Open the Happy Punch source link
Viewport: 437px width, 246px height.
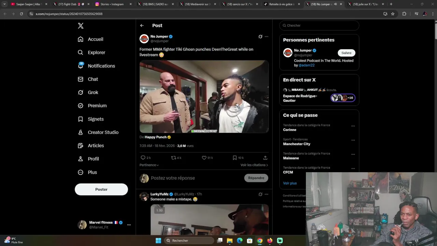tap(156, 137)
